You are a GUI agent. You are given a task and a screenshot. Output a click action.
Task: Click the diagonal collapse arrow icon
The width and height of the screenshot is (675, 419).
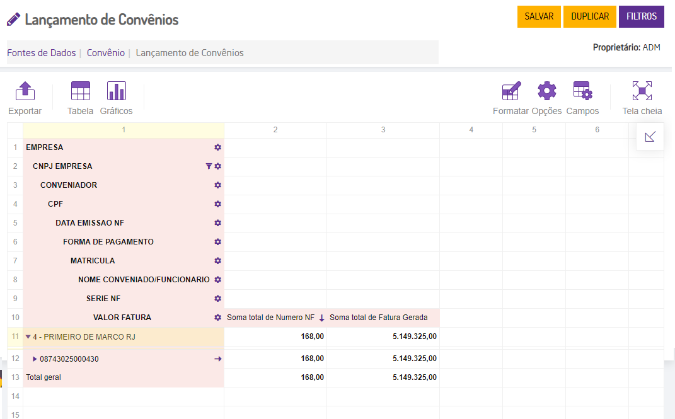click(650, 137)
